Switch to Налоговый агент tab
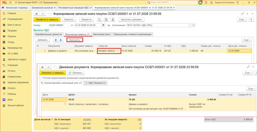Viewport: 257px width, 132px height. tap(102, 34)
